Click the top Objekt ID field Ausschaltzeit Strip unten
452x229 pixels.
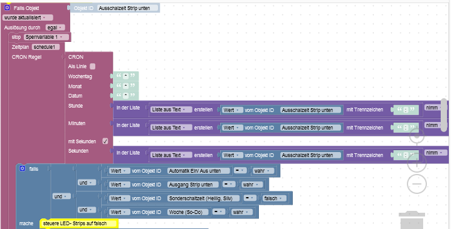point(128,8)
